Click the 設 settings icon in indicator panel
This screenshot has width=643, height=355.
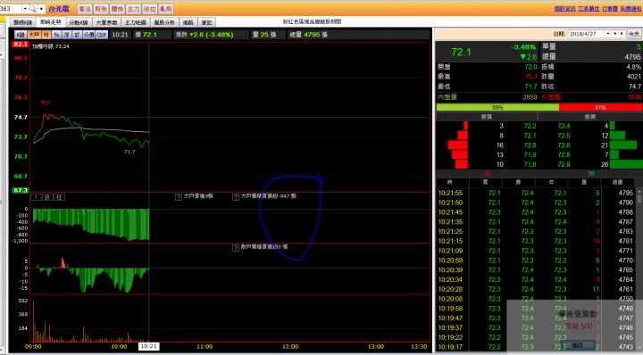click(x=47, y=197)
